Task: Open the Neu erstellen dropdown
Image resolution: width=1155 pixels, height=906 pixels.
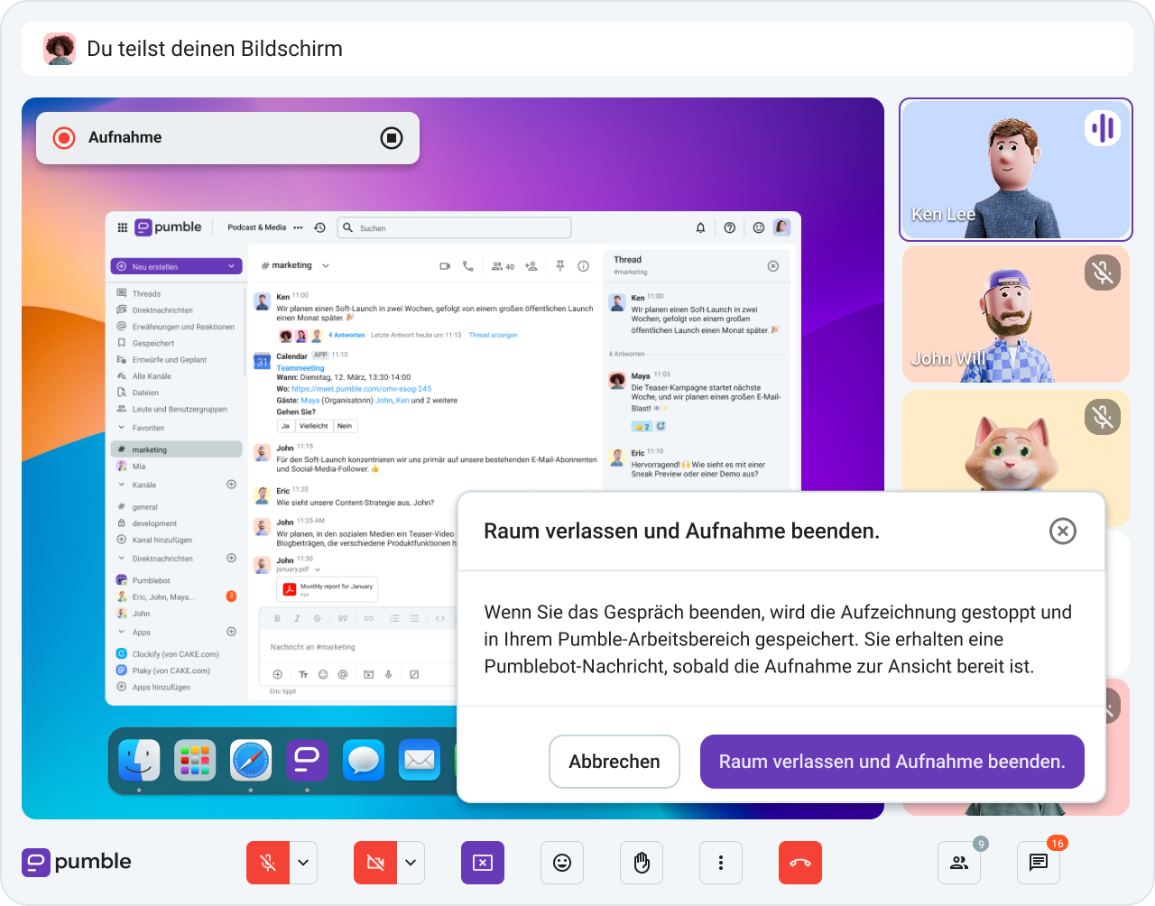Action: tap(176, 266)
